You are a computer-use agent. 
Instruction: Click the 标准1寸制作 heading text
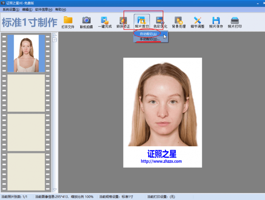coord(30,23)
